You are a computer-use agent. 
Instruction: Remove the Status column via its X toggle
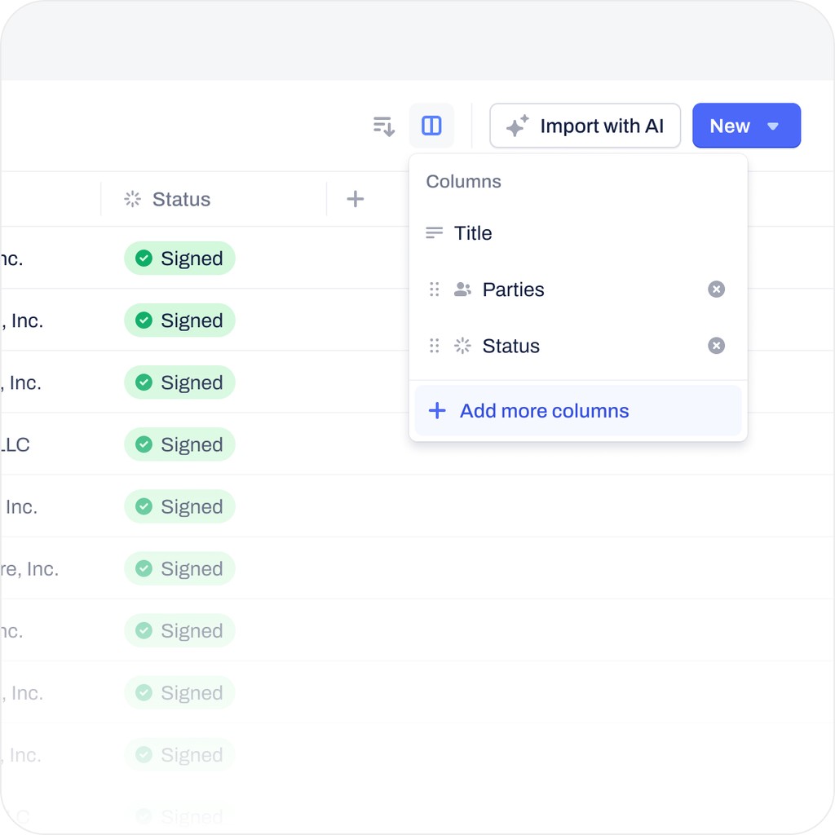[x=716, y=346]
